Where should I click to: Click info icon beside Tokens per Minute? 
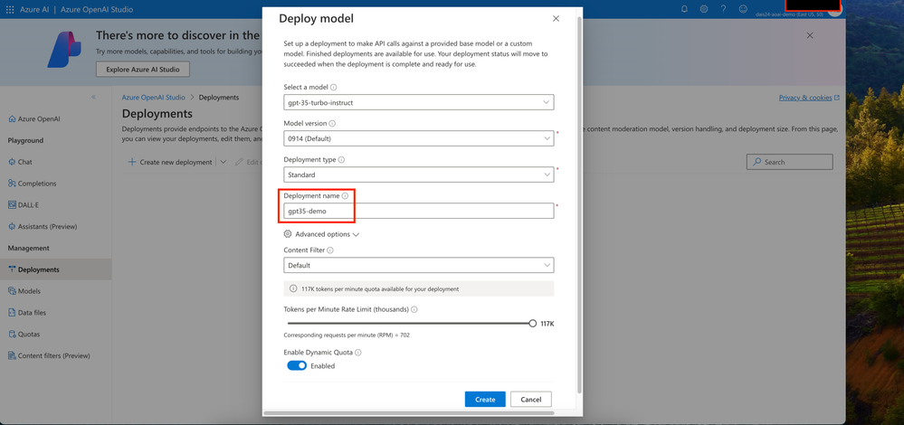tap(414, 309)
